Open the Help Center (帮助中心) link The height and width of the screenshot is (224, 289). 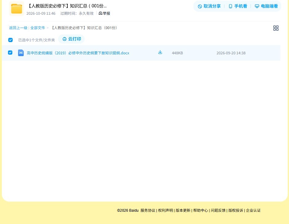(x=200, y=210)
